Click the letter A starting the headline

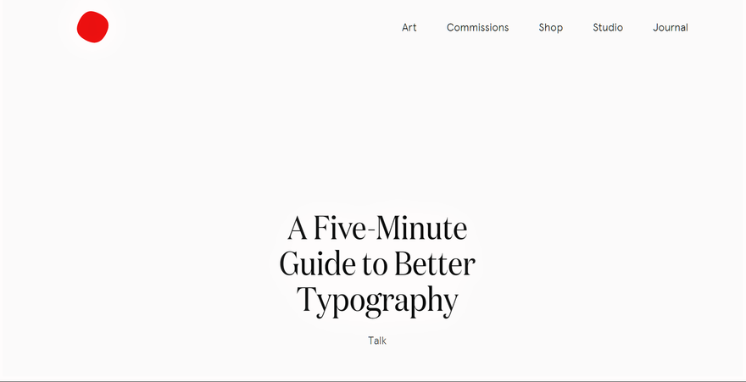click(298, 229)
